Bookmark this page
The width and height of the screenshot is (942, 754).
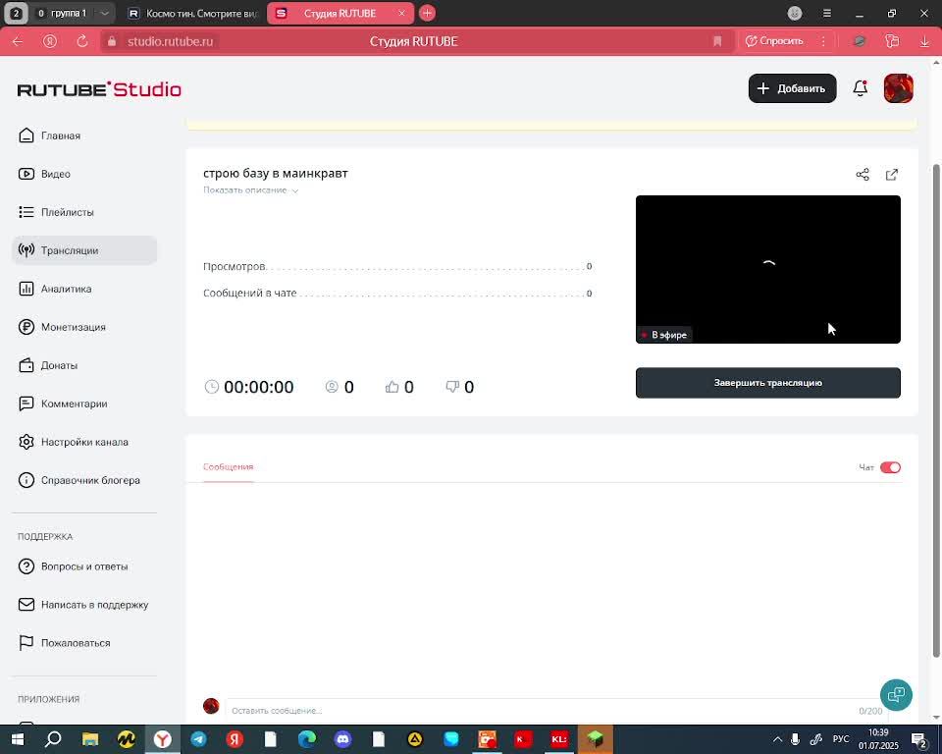(x=717, y=41)
